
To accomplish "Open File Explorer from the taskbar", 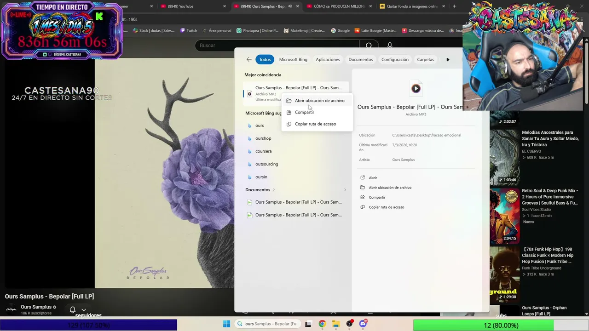I will click(336, 324).
